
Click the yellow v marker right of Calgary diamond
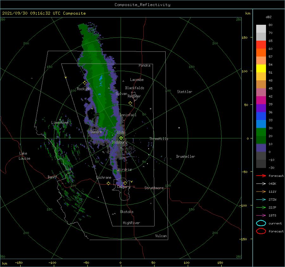point(132,182)
